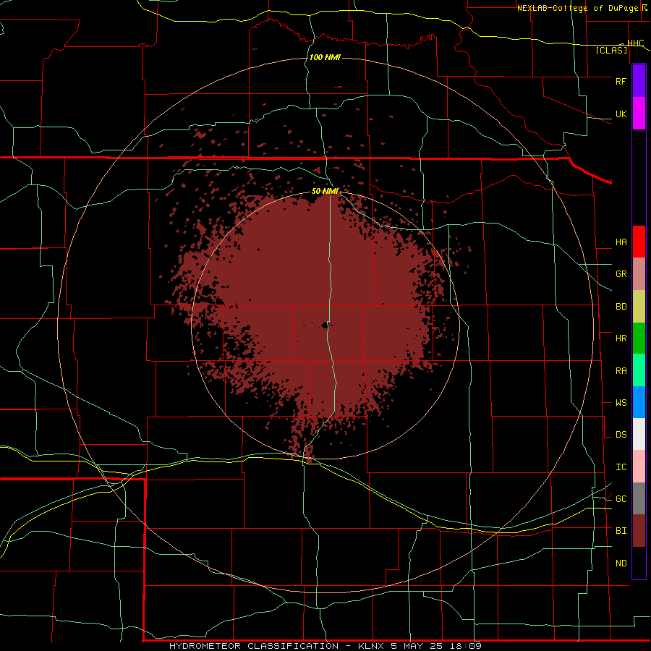651x651 pixels.
Task: Click the ND black legend swatch
Action: click(639, 563)
